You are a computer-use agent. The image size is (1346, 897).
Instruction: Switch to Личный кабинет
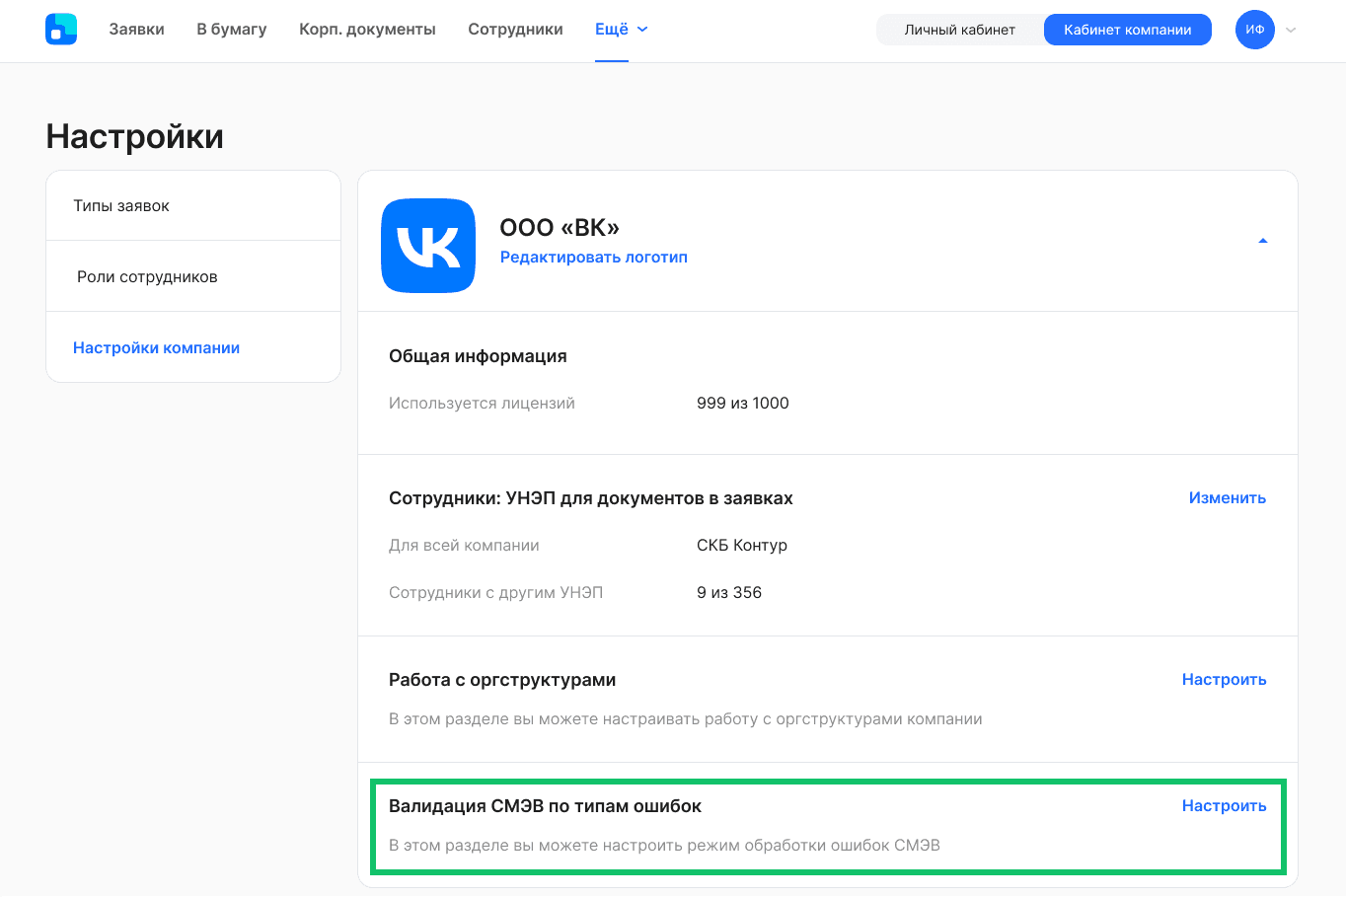coord(960,30)
